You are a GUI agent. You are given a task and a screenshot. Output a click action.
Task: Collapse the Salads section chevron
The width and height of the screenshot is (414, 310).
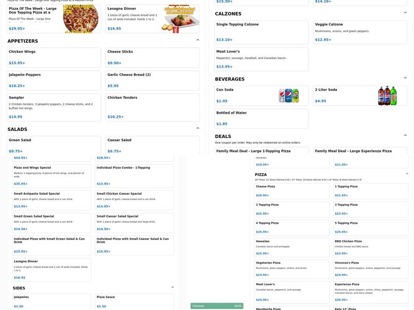[x=198, y=128]
